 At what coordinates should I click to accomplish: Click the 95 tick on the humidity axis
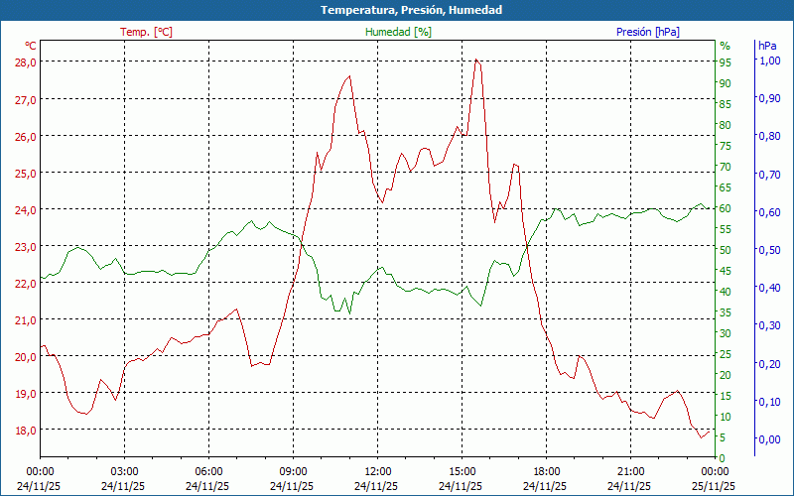[x=726, y=62]
